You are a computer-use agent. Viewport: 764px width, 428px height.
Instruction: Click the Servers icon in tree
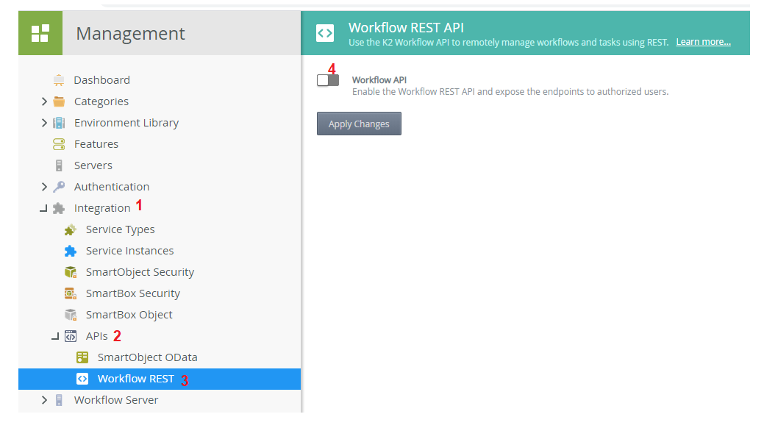pos(59,165)
